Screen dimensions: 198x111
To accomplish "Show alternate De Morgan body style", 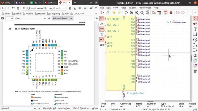I will (183, 13).
